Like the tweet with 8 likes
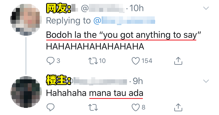Image resolution: width=219 pixels, height=115 pixels. pyautogui.click(x=135, y=107)
